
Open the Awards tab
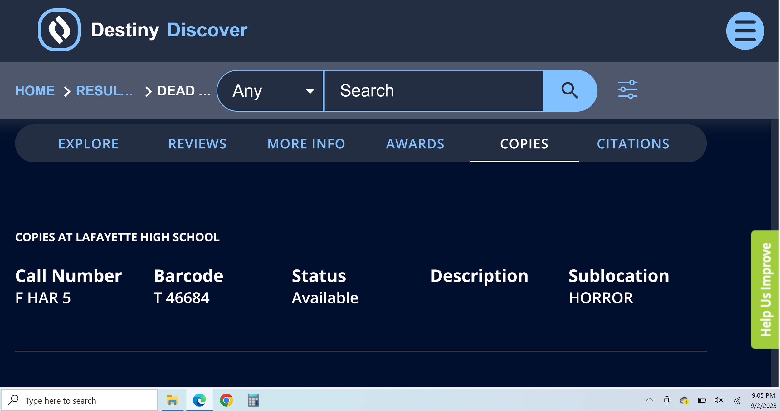tap(415, 144)
